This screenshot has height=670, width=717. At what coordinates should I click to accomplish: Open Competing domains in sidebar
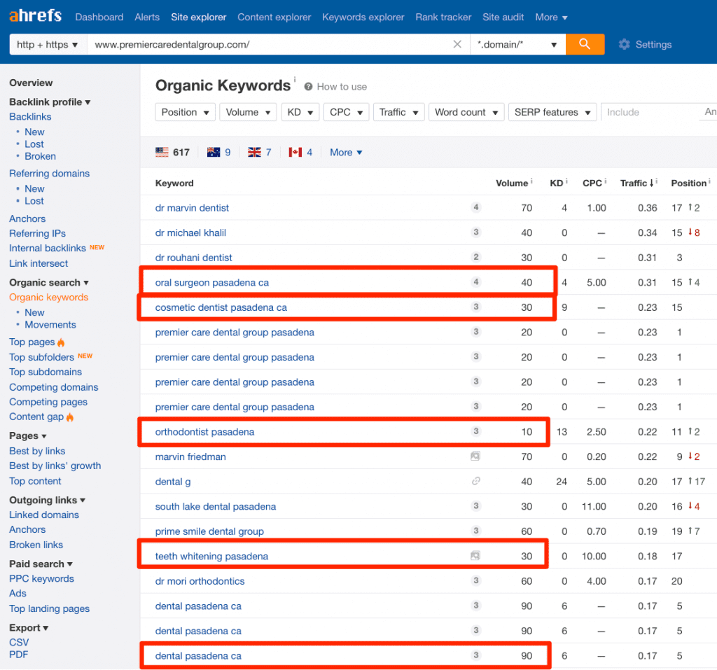(53, 387)
